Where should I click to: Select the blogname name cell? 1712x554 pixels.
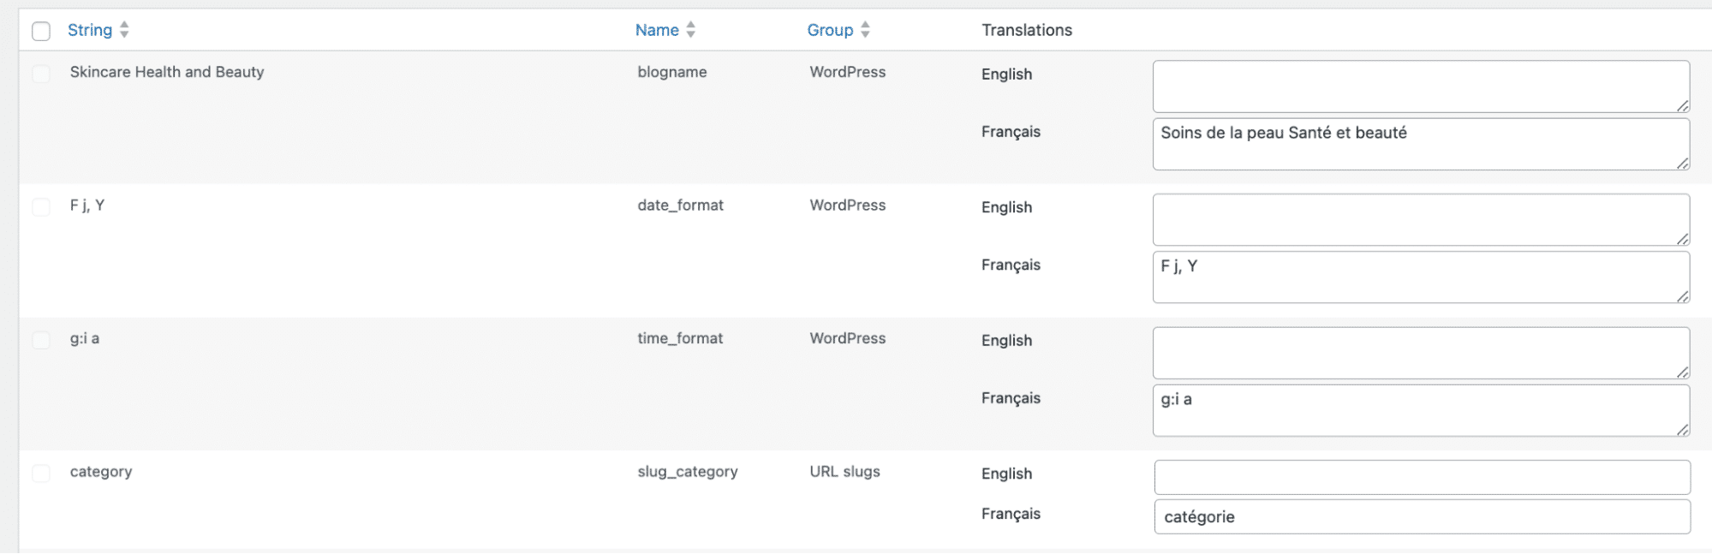point(672,72)
